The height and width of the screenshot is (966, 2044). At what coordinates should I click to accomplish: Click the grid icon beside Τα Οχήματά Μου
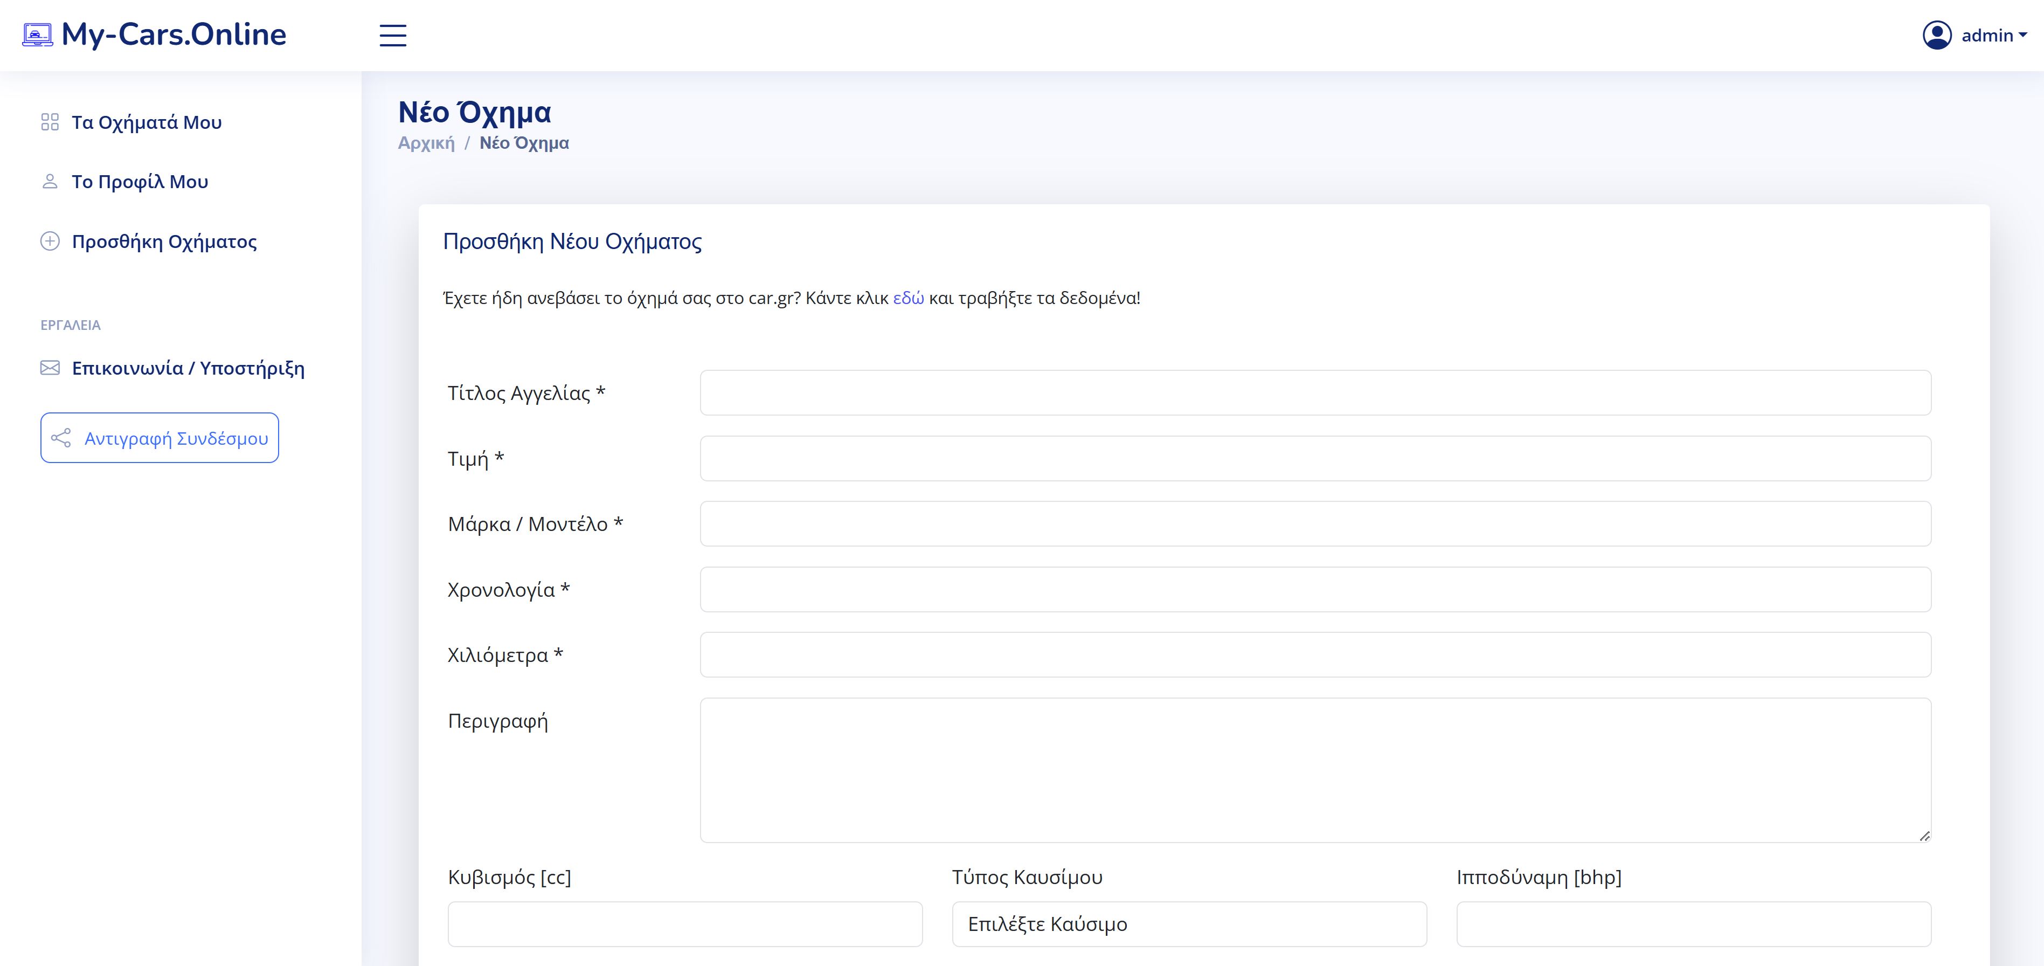coord(50,122)
